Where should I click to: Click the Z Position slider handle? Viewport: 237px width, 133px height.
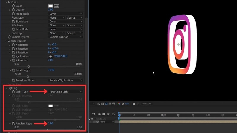tap(28, 66)
